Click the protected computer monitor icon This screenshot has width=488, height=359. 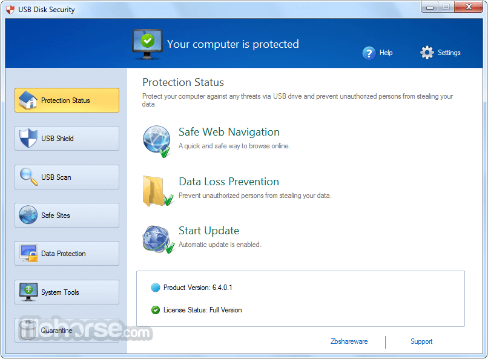click(x=147, y=44)
